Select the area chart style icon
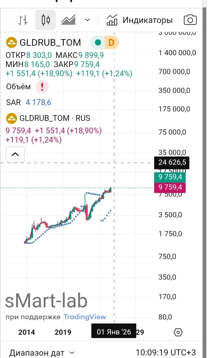This screenshot has height=358, width=213. 68,20
